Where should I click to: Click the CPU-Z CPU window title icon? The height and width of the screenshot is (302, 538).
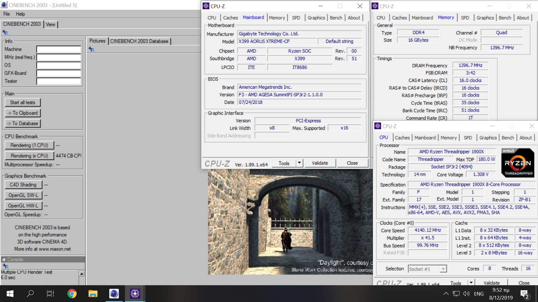[x=378, y=126]
